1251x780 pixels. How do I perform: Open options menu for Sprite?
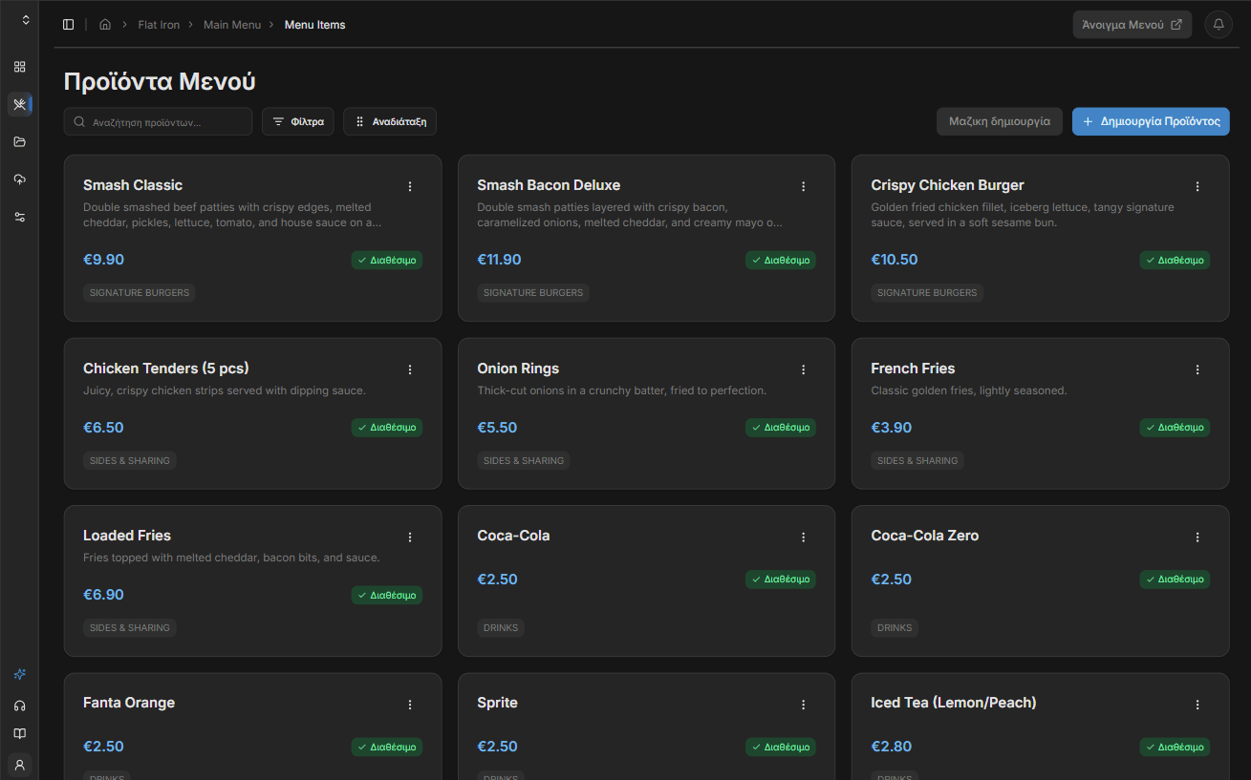[x=804, y=705]
